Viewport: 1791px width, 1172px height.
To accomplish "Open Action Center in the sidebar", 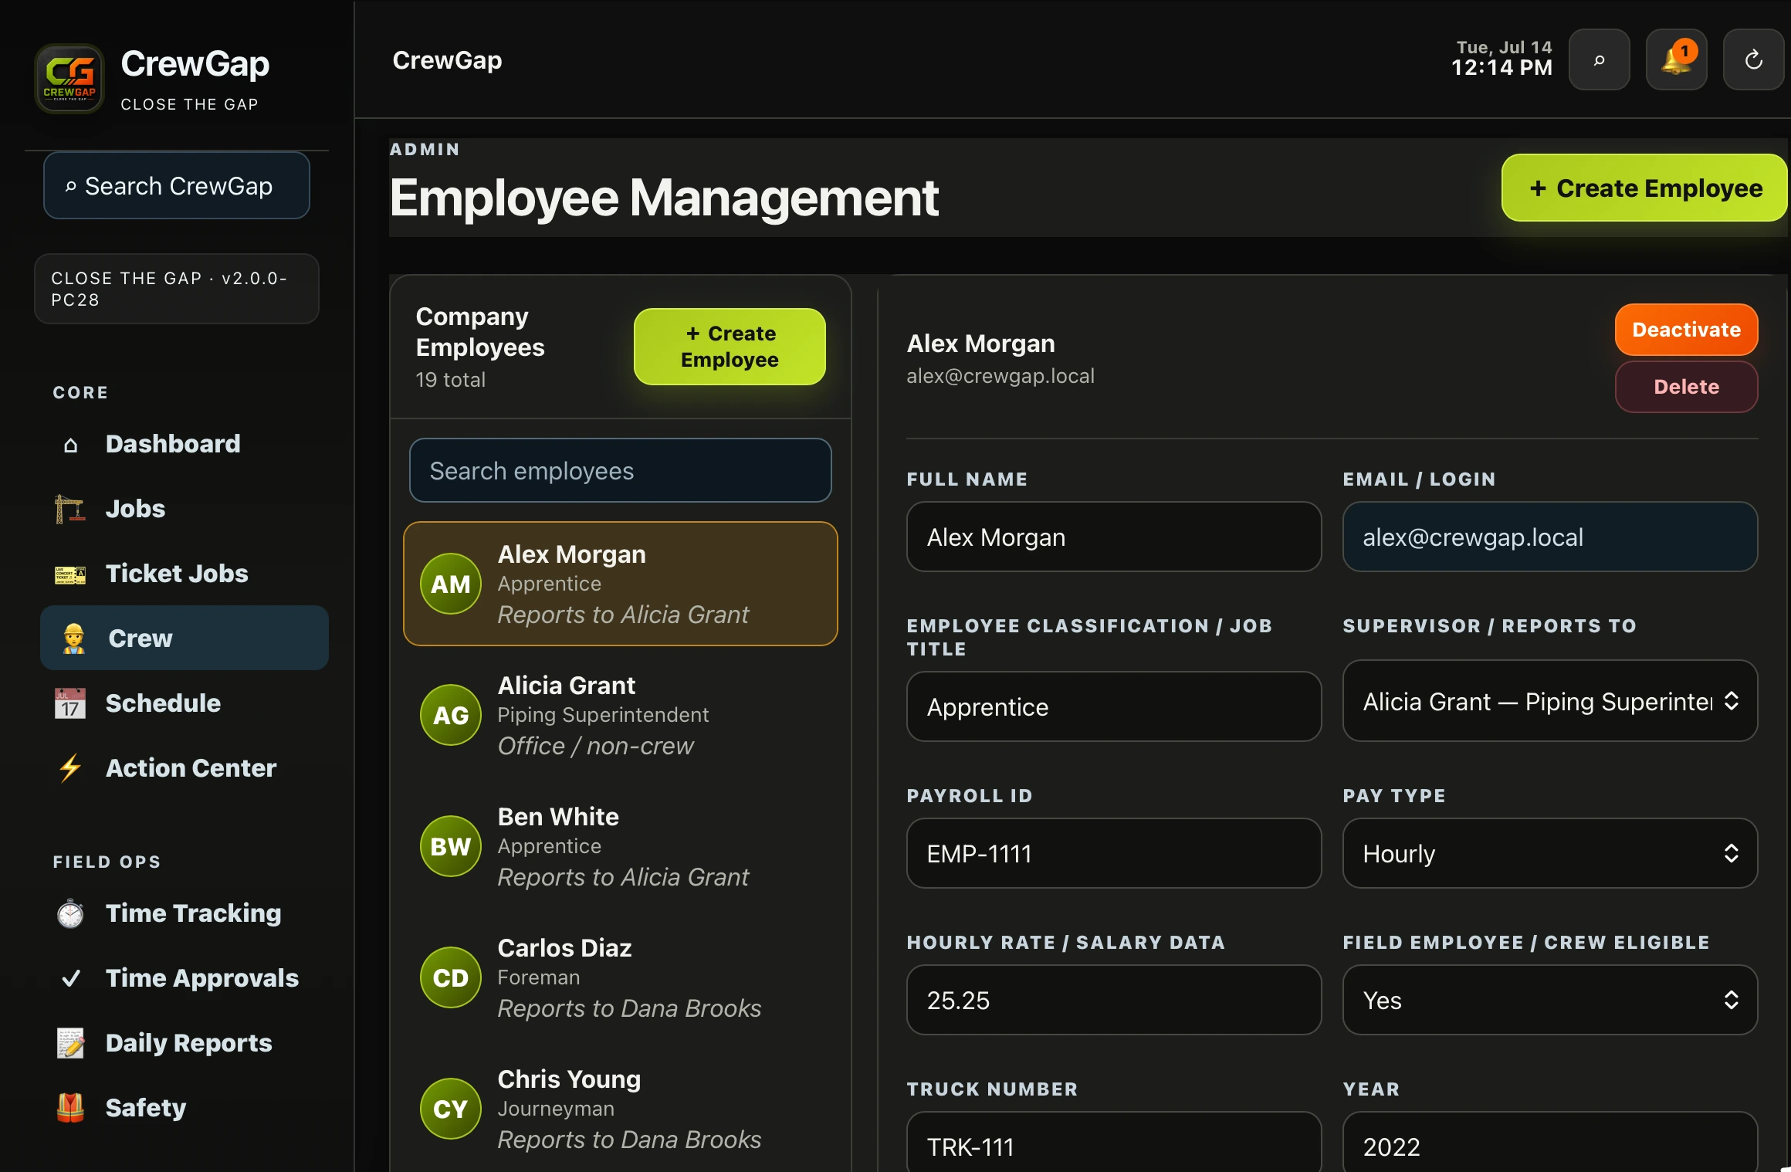I will tap(184, 768).
